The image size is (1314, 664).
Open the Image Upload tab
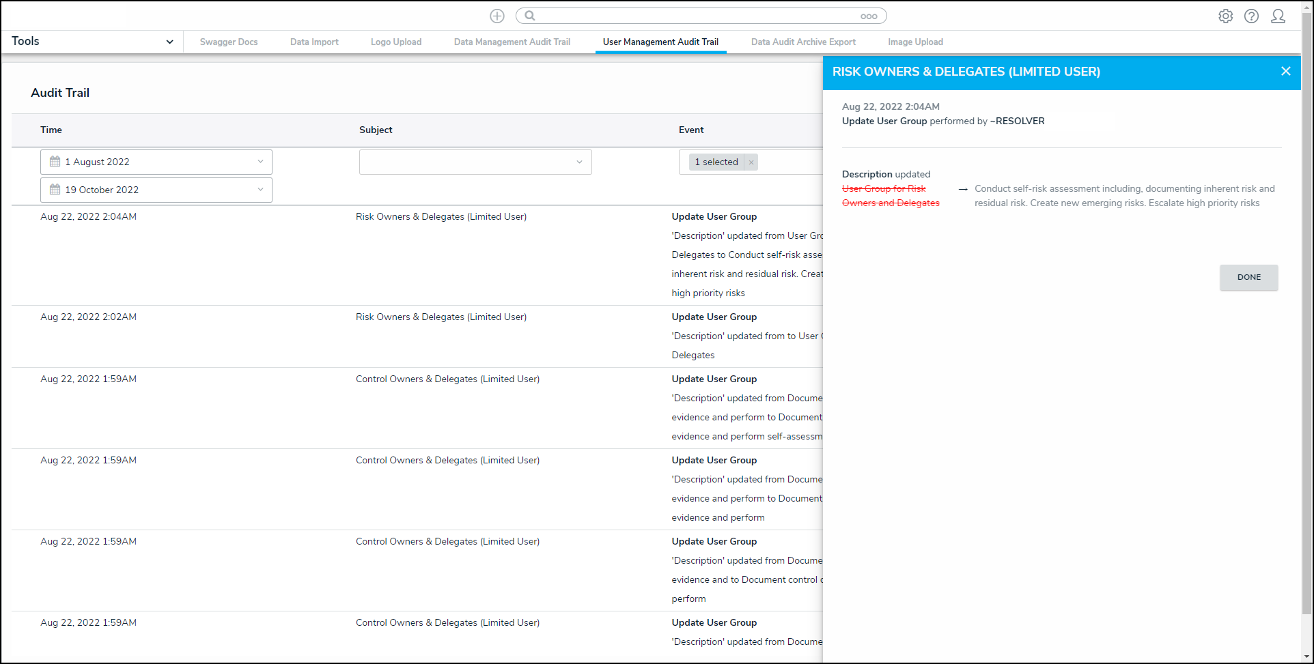pos(915,42)
